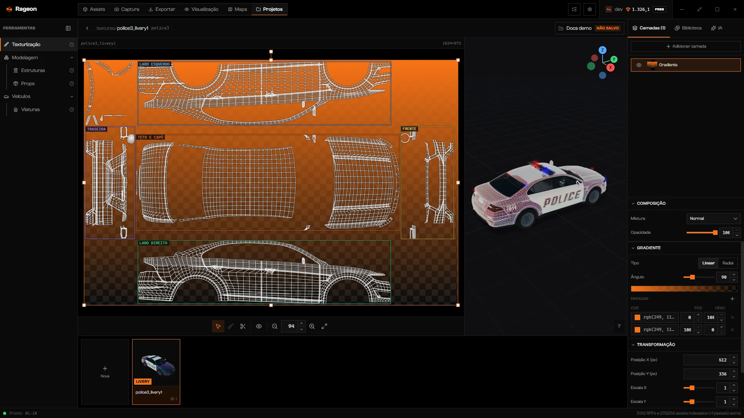The height and width of the screenshot is (418, 744).
Task: Add a gradient stop with plus icon
Action: [x=732, y=299]
